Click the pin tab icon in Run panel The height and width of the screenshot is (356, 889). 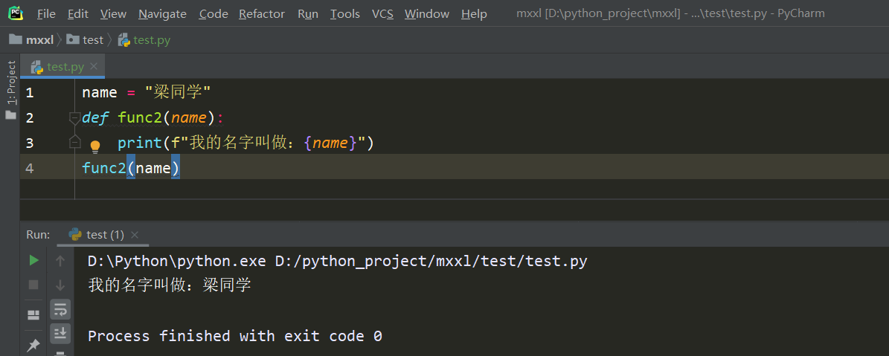pyautogui.click(x=34, y=345)
